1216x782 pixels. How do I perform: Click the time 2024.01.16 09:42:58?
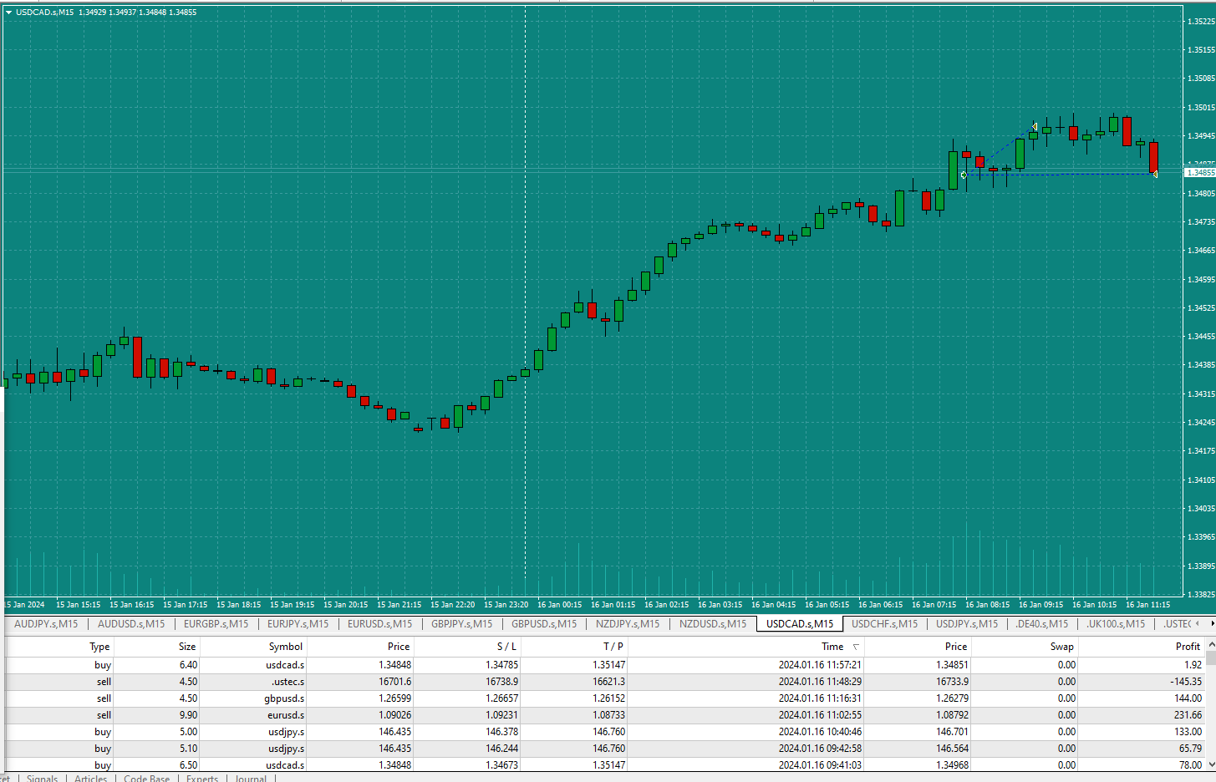pyautogui.click(x=820, y=749)
